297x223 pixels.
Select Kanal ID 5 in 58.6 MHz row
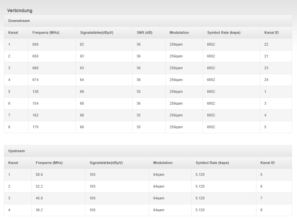(261, 174)
